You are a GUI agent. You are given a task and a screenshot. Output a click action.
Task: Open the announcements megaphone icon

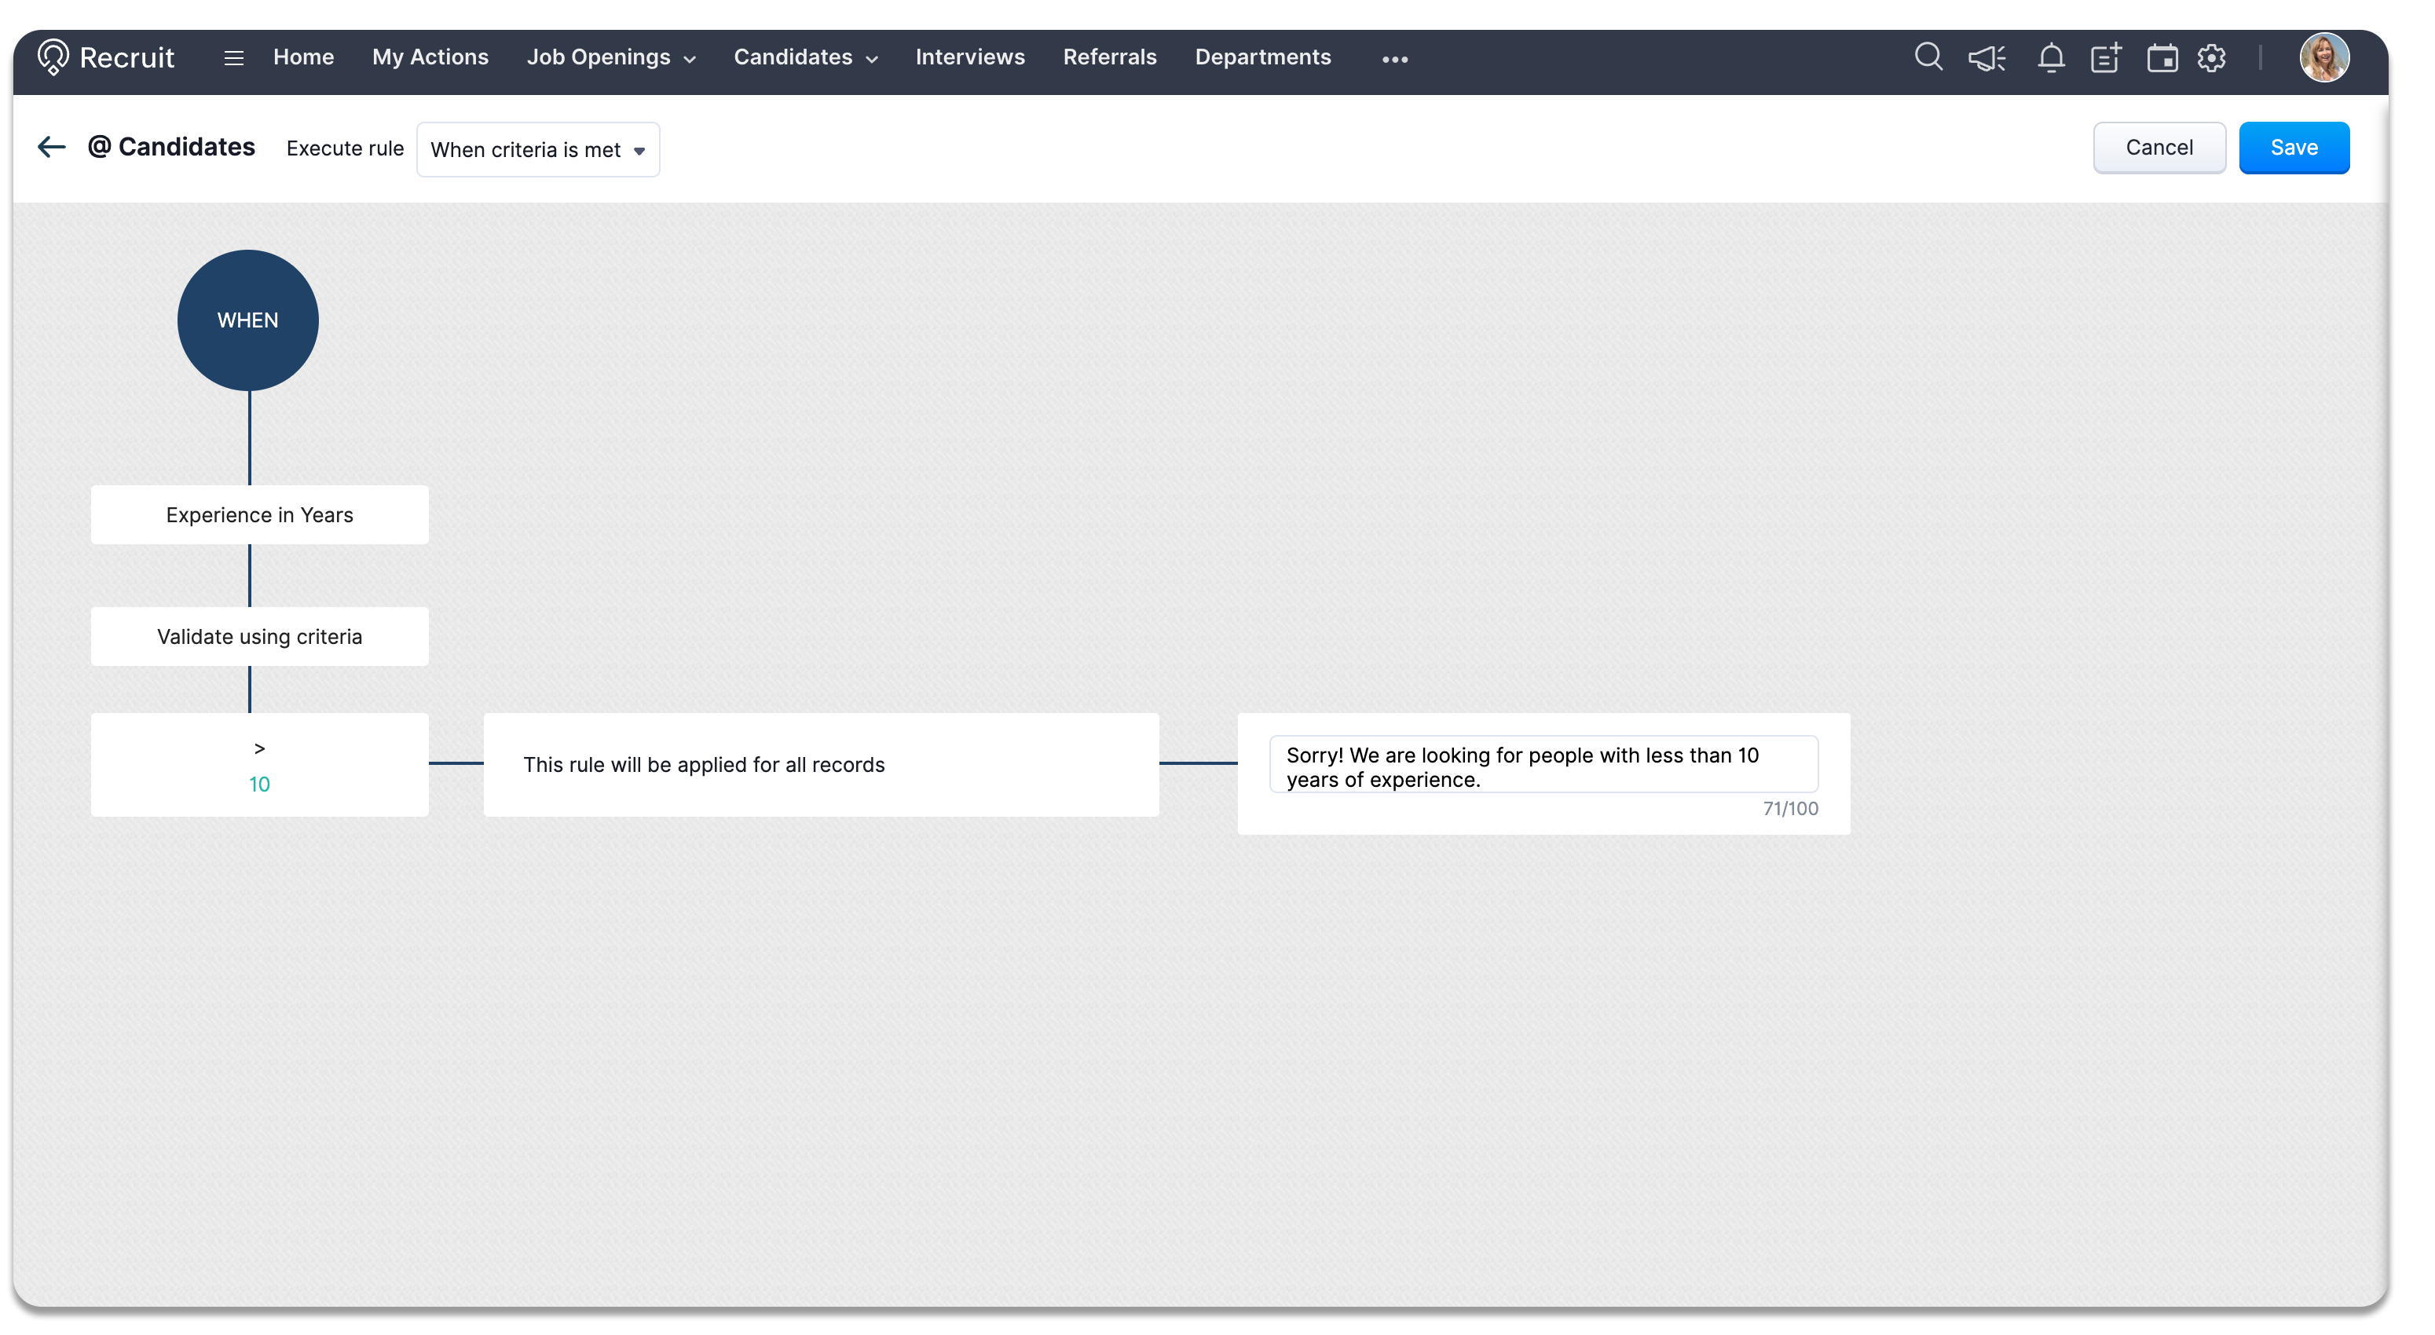tap(1986, 59)
